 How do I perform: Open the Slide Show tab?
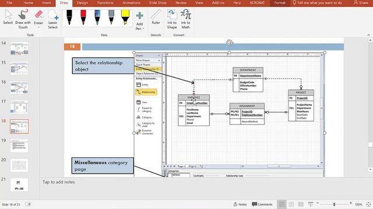point(158,2)
